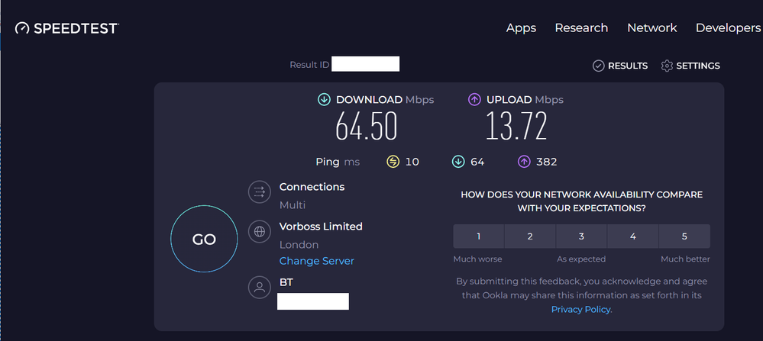Click the 'Much worse' rating label
This screenshot has width=763, height=341.
477,259
